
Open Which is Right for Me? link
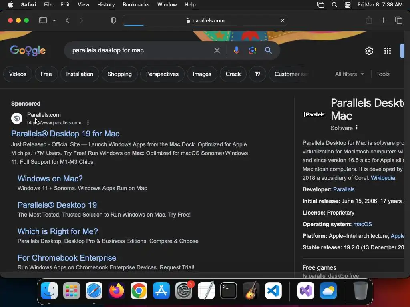pyautogui.click(x=58, y=231)
